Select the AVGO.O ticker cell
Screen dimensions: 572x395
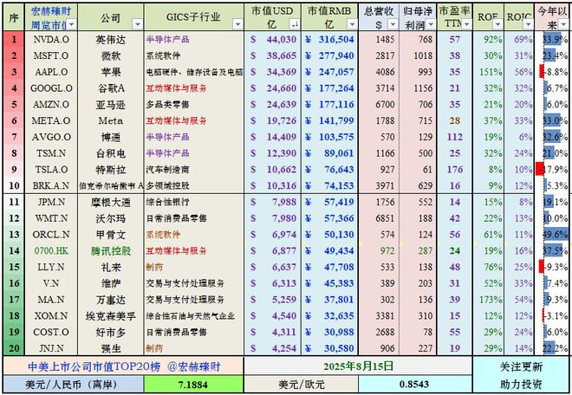51,137
